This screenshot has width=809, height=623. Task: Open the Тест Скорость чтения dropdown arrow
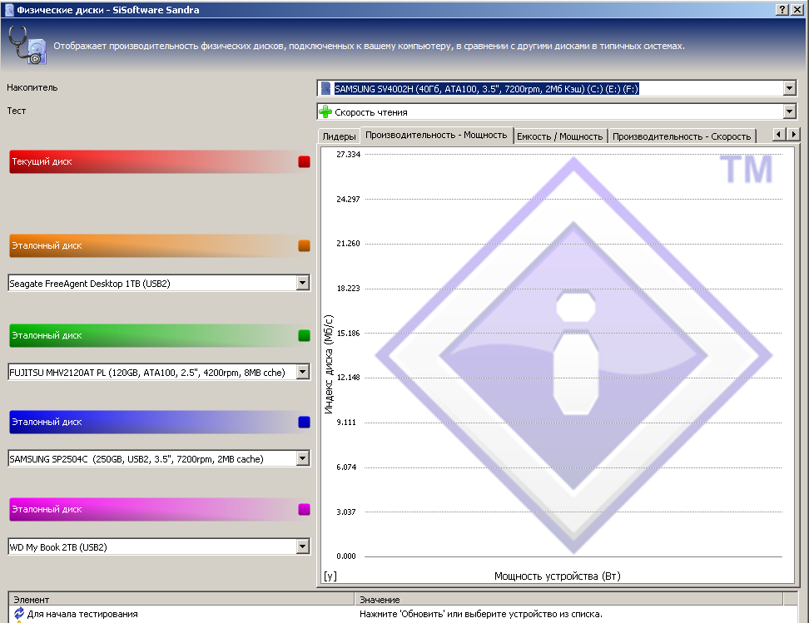pos(789,111)
